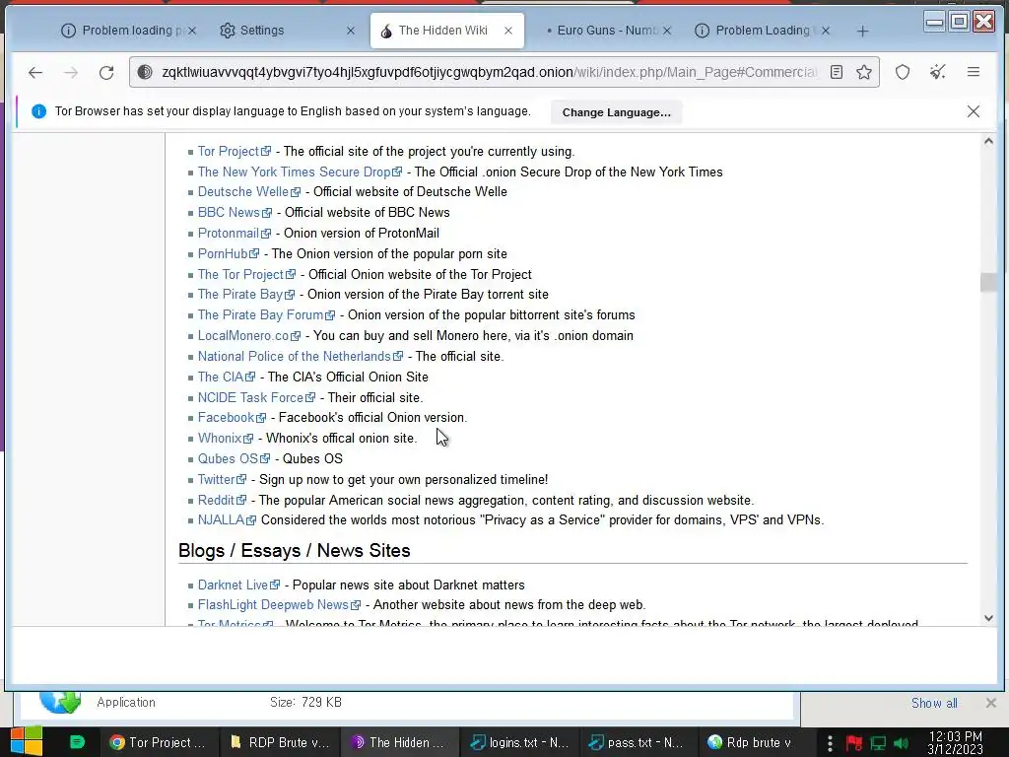The image size is (1009, 757).
Task: Open pass.txt Notepad taskbar item
Action: click(x=638, y=742)
